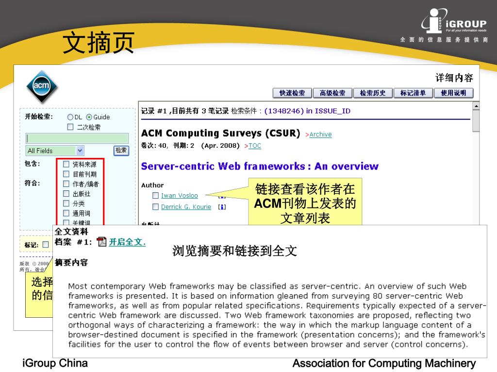Open the 标记清单 tab
This screenshot has width=497, height=372.
(x=413, y=93)
